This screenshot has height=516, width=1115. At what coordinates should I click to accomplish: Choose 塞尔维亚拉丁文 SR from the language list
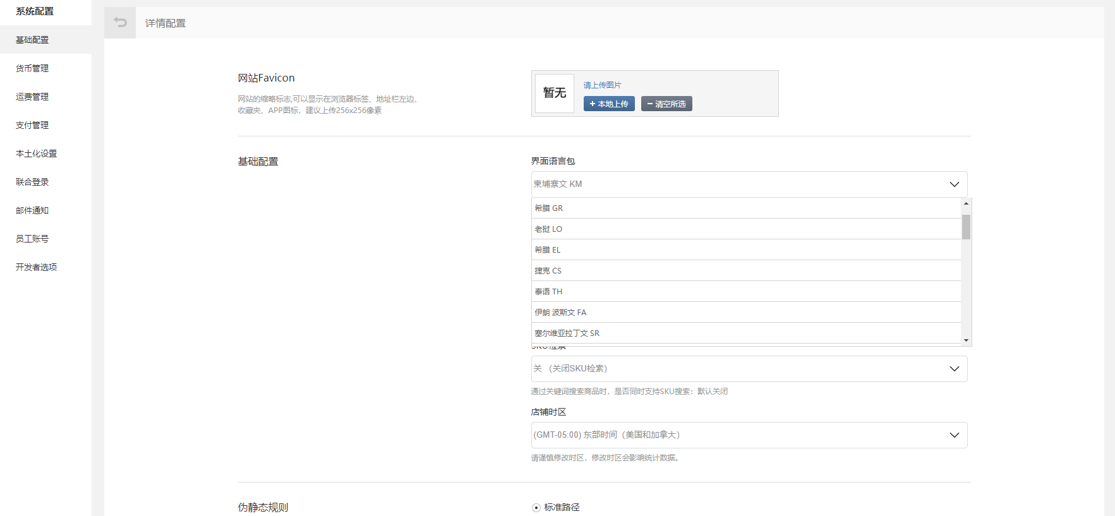(x=746, y=333)
